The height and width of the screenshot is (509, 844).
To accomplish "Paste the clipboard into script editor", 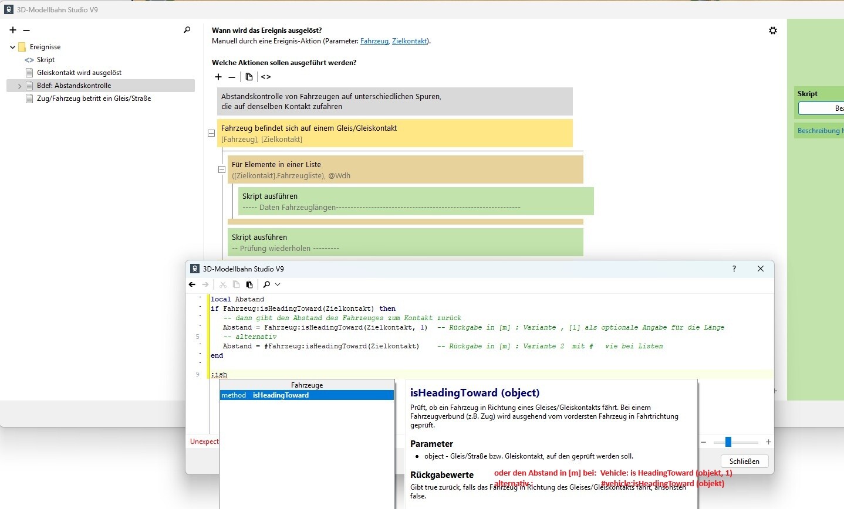I will pyautogui.click(x=249, y=284).
